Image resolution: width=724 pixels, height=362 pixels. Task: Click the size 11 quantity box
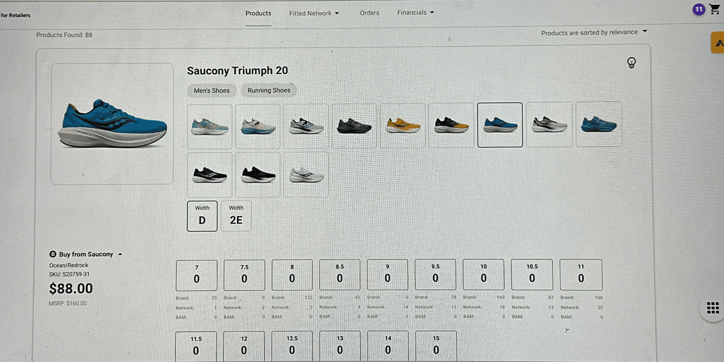pos(581,275)
